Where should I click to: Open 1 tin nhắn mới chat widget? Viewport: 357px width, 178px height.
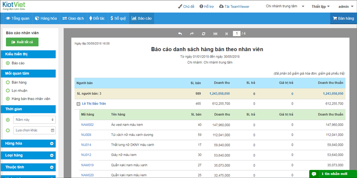click(333, 174)
